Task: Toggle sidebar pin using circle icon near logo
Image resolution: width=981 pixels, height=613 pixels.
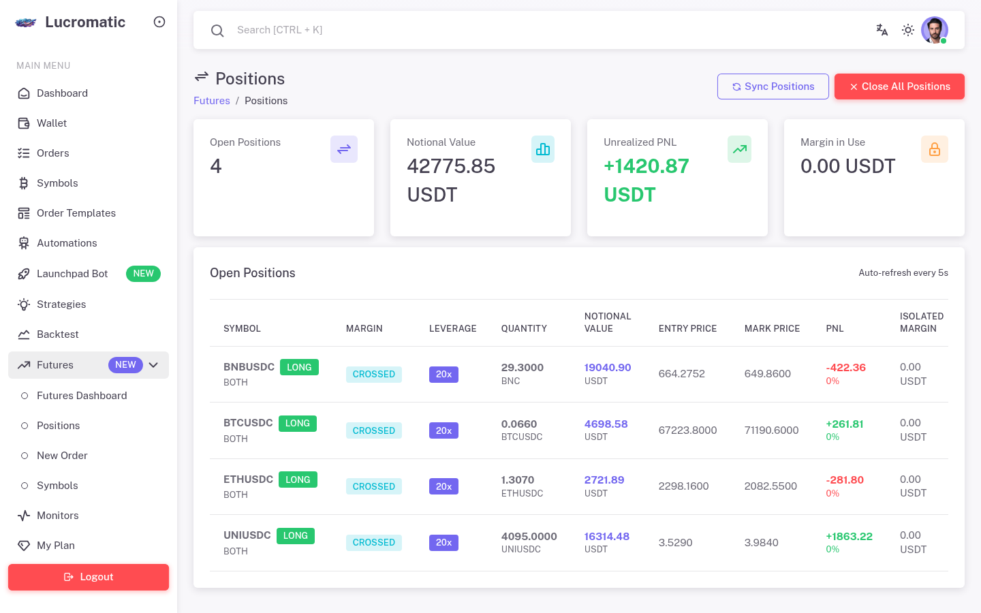Action: 159,21
